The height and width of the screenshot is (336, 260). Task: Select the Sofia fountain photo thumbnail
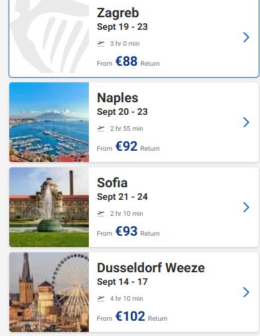tap(49, 207)
